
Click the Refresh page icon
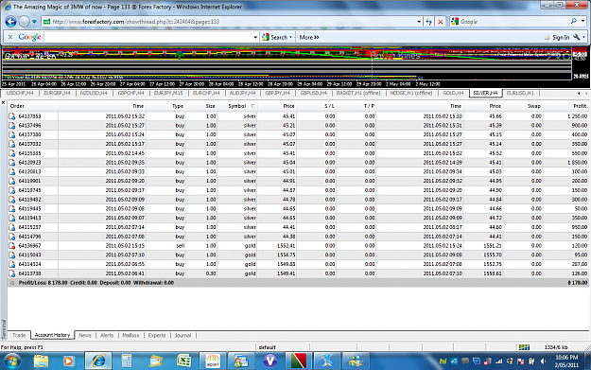point(429,22)
